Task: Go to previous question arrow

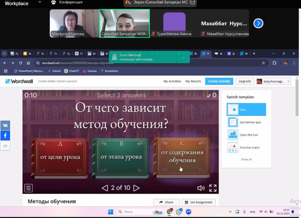Action: [105, 188]
